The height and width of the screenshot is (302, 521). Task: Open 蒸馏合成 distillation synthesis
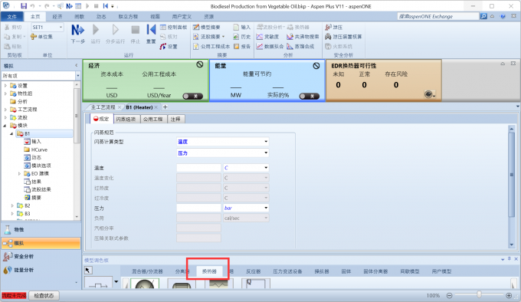tap(300, 47)
